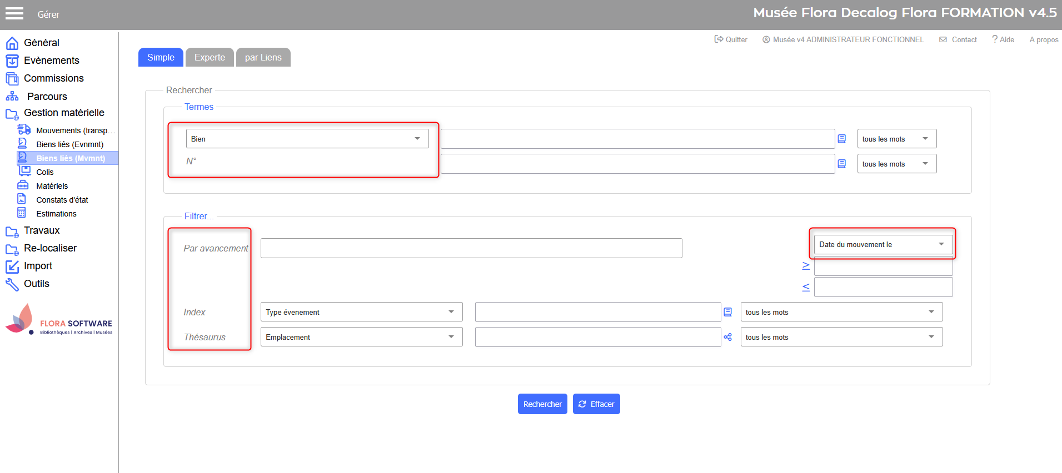Switch to the Experte search tab
This screenshot has height=473, width=1062.
[210, 57]
